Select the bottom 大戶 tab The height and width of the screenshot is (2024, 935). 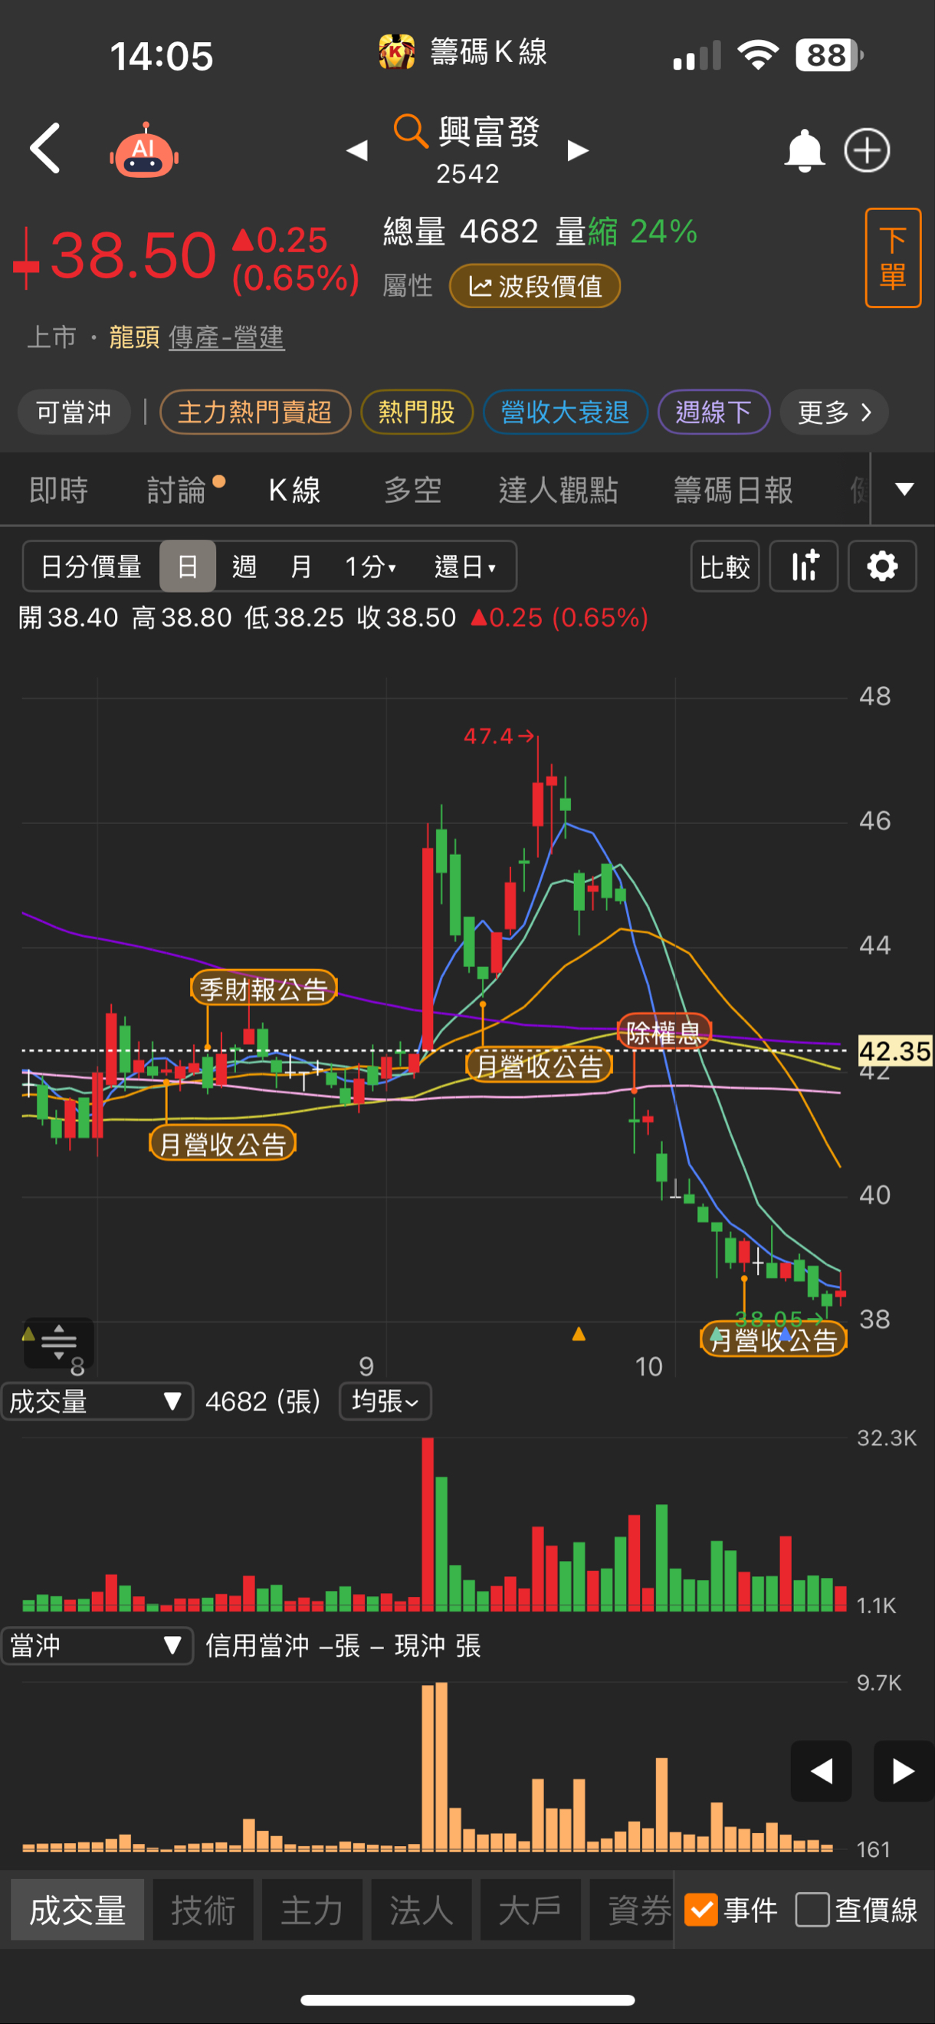coord(530,1910)
